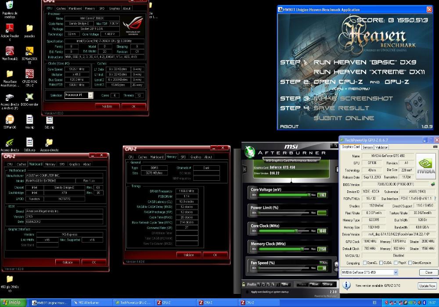Enable the CUDA checkbox in GPU-Z
Screen dimensions: 439x307
[381, 263]
